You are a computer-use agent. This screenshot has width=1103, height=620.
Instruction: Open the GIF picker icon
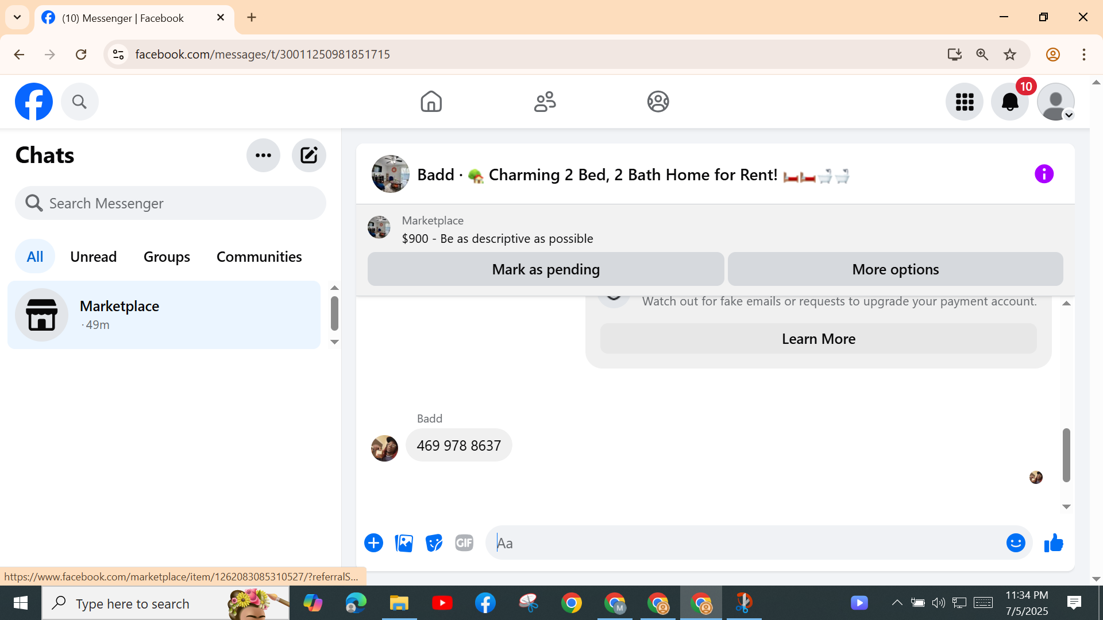coord(464,542)
